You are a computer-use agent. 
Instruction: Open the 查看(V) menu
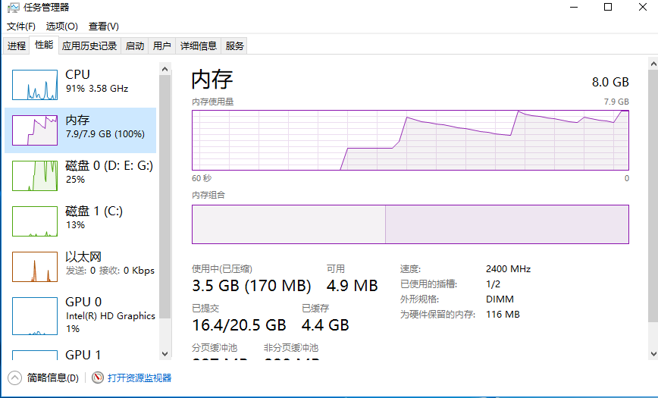click(104, 27)
